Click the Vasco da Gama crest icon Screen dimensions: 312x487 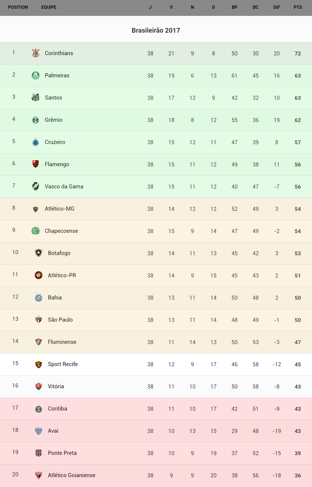tap(36, 186)
